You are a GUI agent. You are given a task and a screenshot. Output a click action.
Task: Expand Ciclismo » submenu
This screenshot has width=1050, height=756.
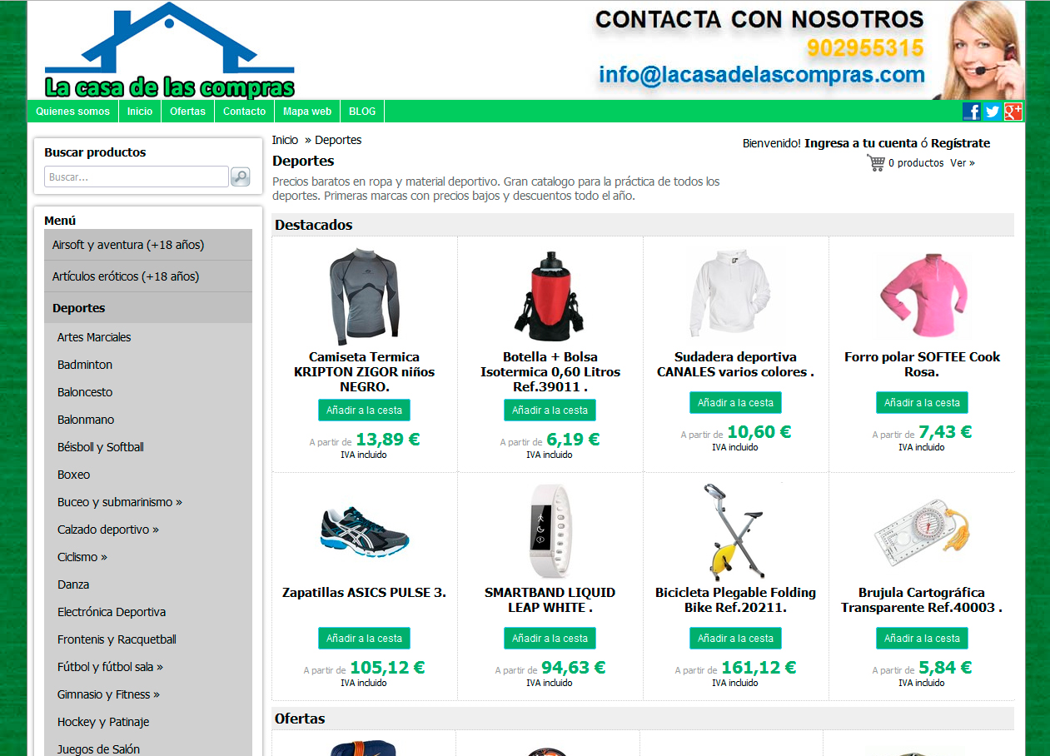click(82, 557)
